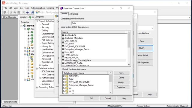Open File menu
192x108 pixels.
pyautogui.click(x=5, y=8)
